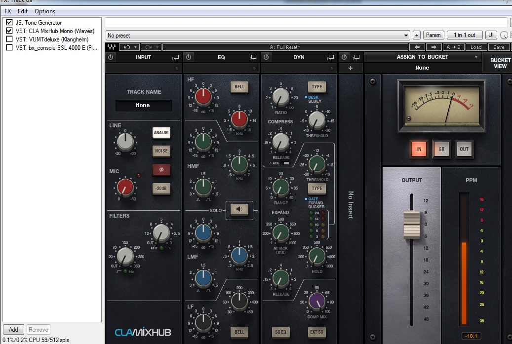Load the previous preset with left arrow
The width and height of the screenshot is (512, 344).
417,47
